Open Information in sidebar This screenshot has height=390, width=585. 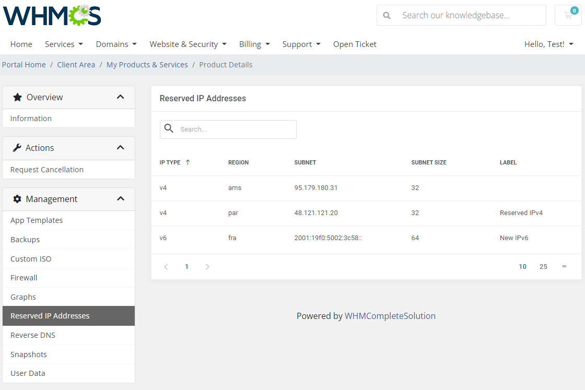pyautogui.click(x=68, y=119)
